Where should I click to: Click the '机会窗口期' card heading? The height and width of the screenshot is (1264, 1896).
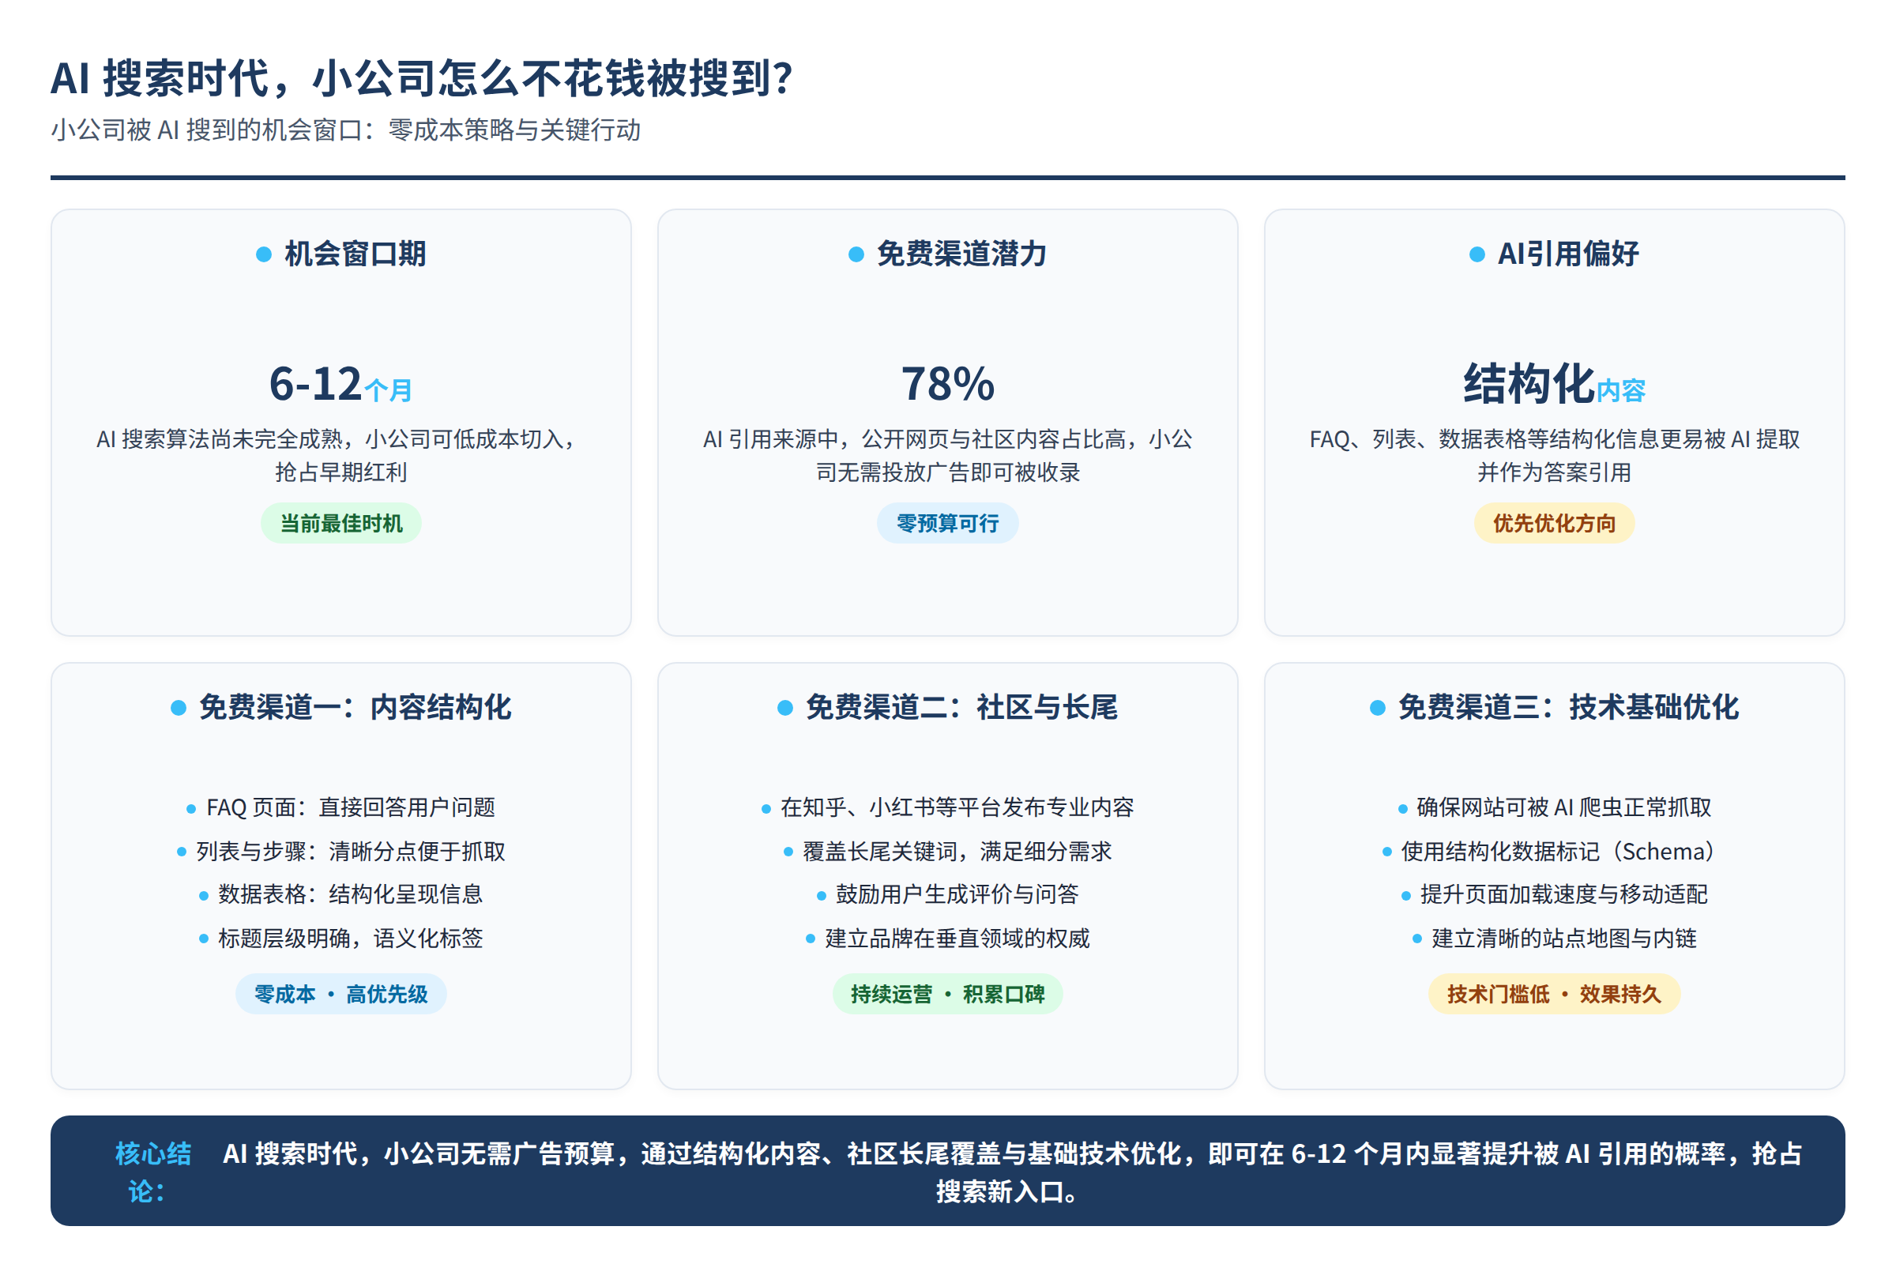click(x=355, y=254)
